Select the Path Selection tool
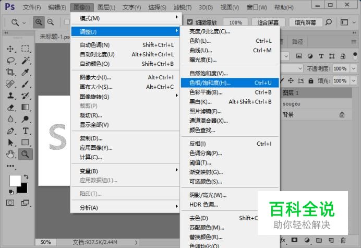 (10, 143)
